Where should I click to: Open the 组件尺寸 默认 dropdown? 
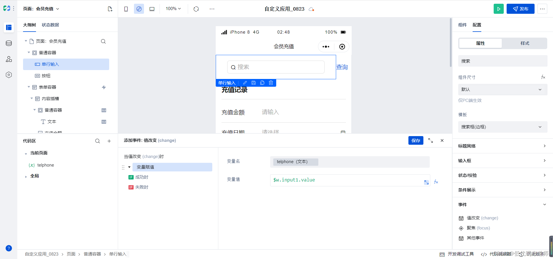click(503, 90)
